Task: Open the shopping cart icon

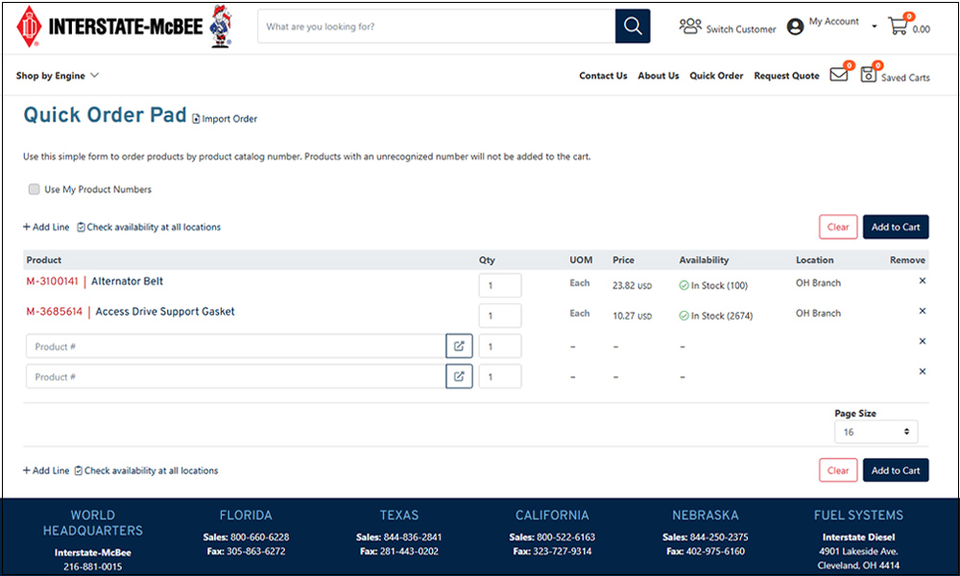Action: (899, 26)
